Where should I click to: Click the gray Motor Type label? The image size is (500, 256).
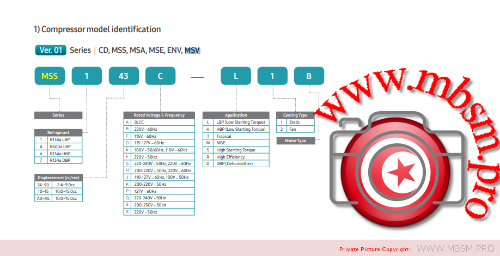(x=296, y=141)
